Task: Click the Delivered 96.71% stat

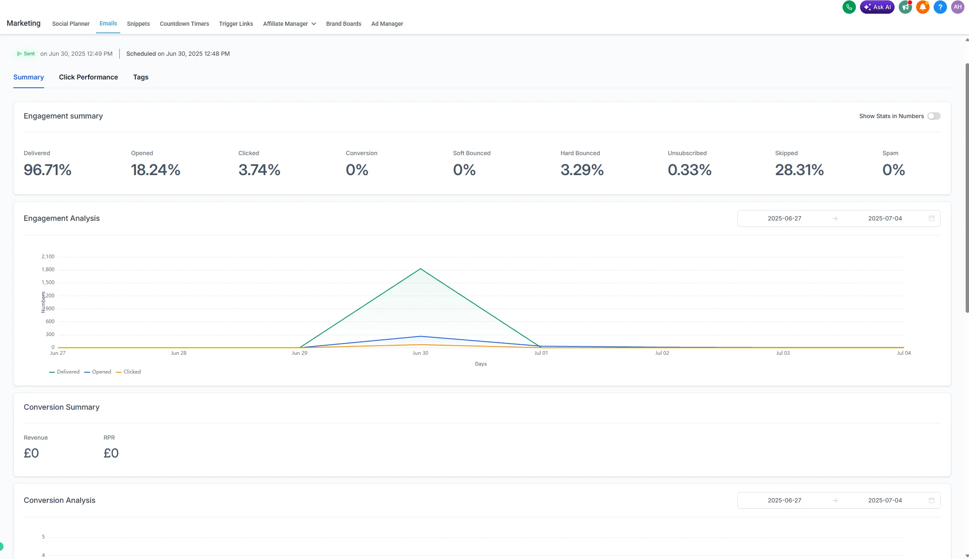Action: (x=47, y=170)
